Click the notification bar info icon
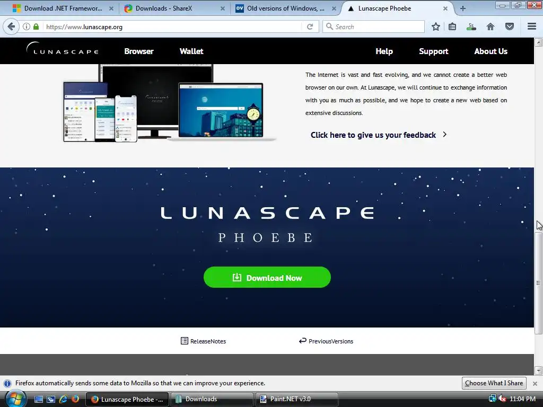543x407 pixels. coord(7,384)
